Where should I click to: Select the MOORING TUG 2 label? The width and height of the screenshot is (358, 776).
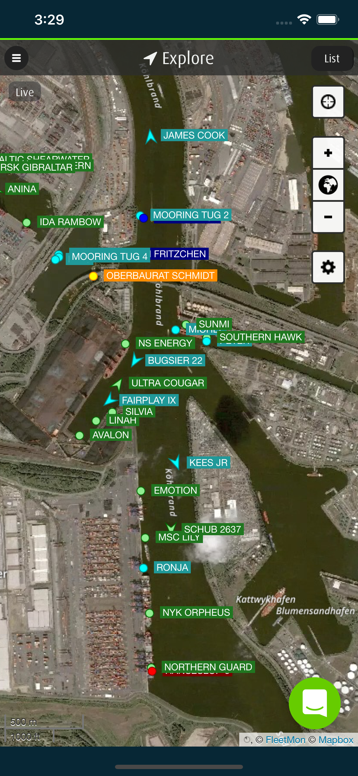click(x=191, y=215)
